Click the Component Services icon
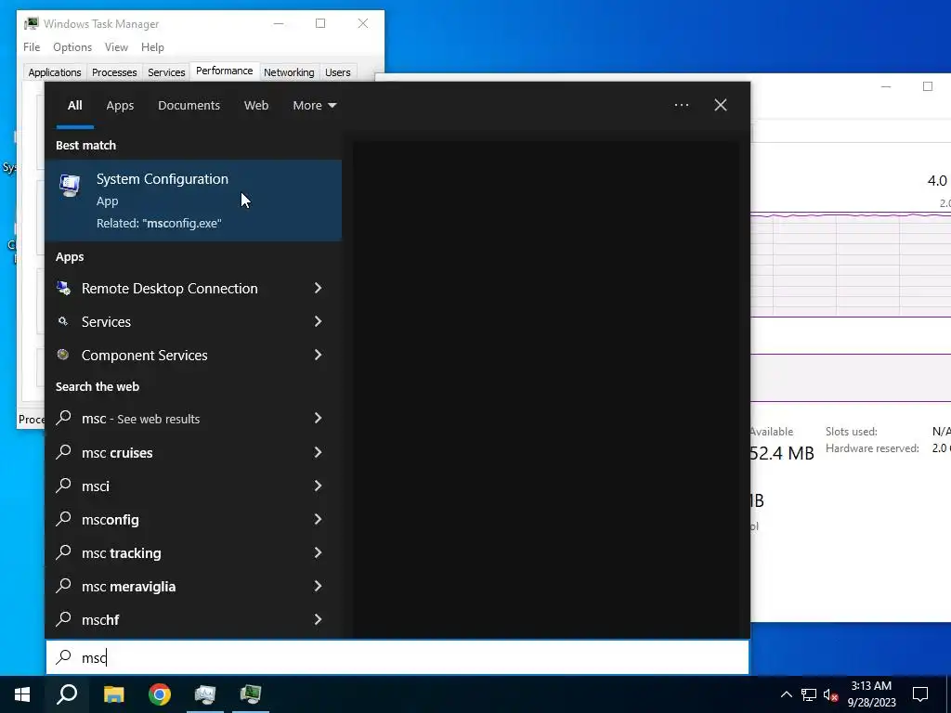The image size is (951, 713). coord(63,355)
